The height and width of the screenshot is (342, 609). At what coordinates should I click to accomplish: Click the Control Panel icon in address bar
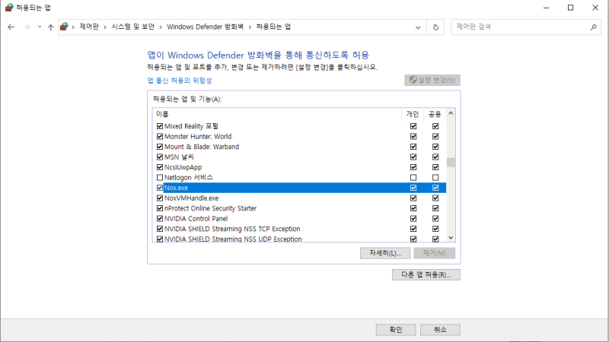coord(64,27)
